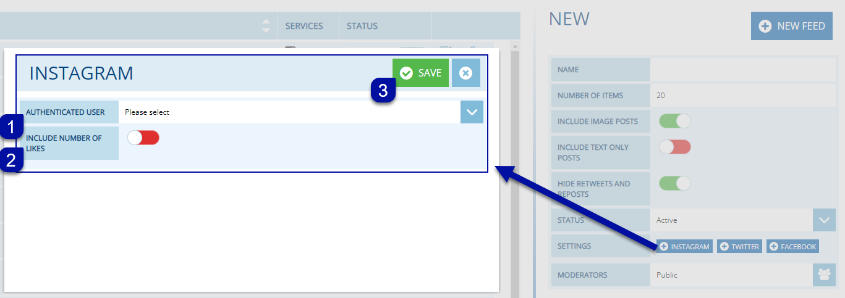Select the 'Please select' user field

(289, 112)
